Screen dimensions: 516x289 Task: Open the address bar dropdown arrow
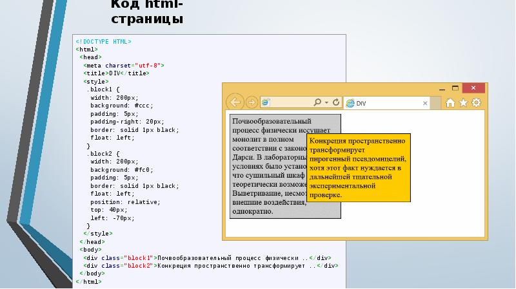click(x=326, y=103)
